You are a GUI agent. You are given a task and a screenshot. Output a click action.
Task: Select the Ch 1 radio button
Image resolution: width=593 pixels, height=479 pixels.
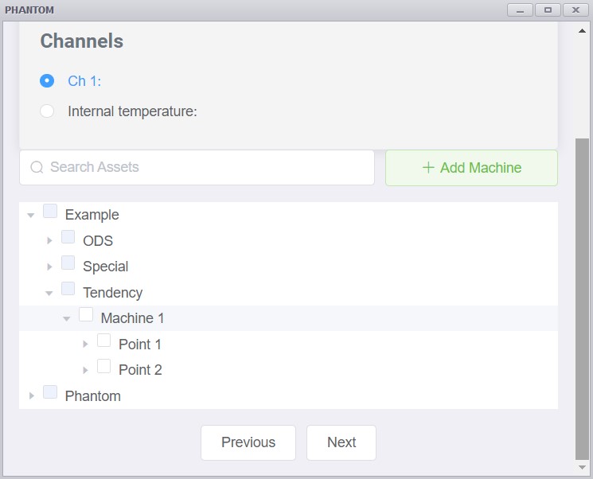tap(47, 81)
